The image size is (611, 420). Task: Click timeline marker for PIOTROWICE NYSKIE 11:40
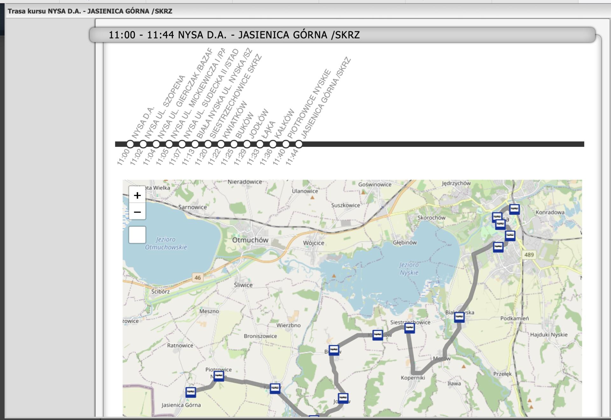click(286, 144)
